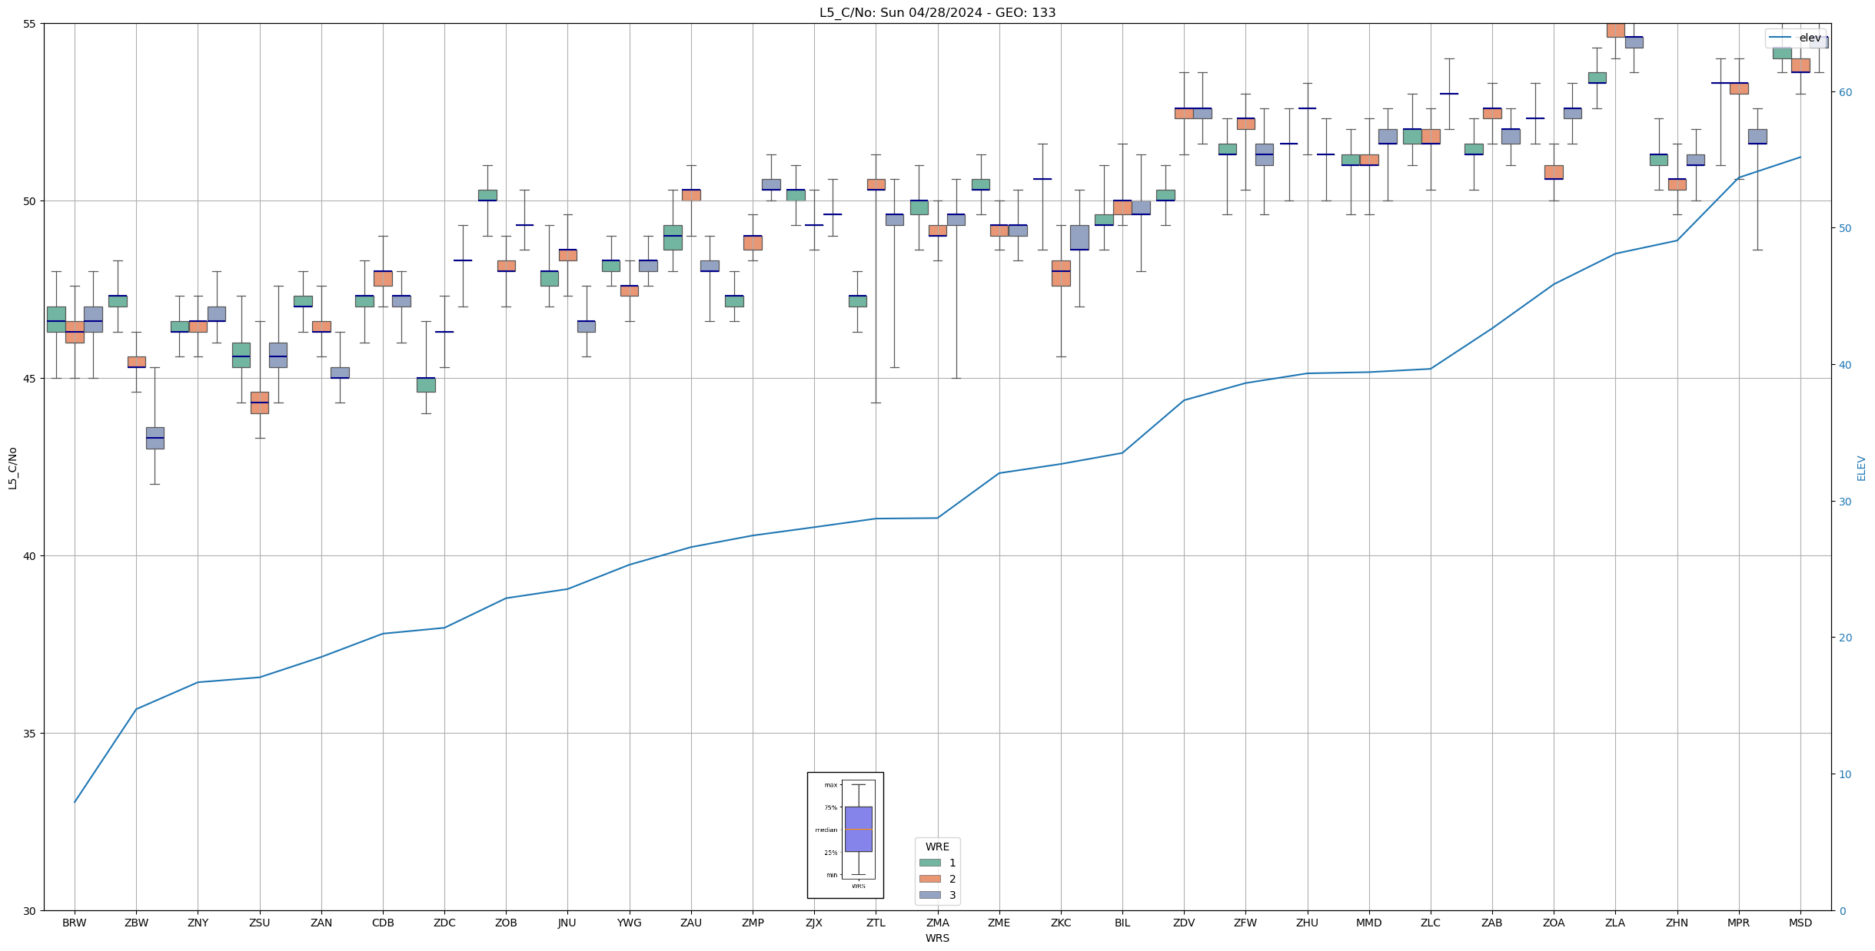Click the ZME x-axis label
This screenshot has width=1875, height=951.
[999, 923]
